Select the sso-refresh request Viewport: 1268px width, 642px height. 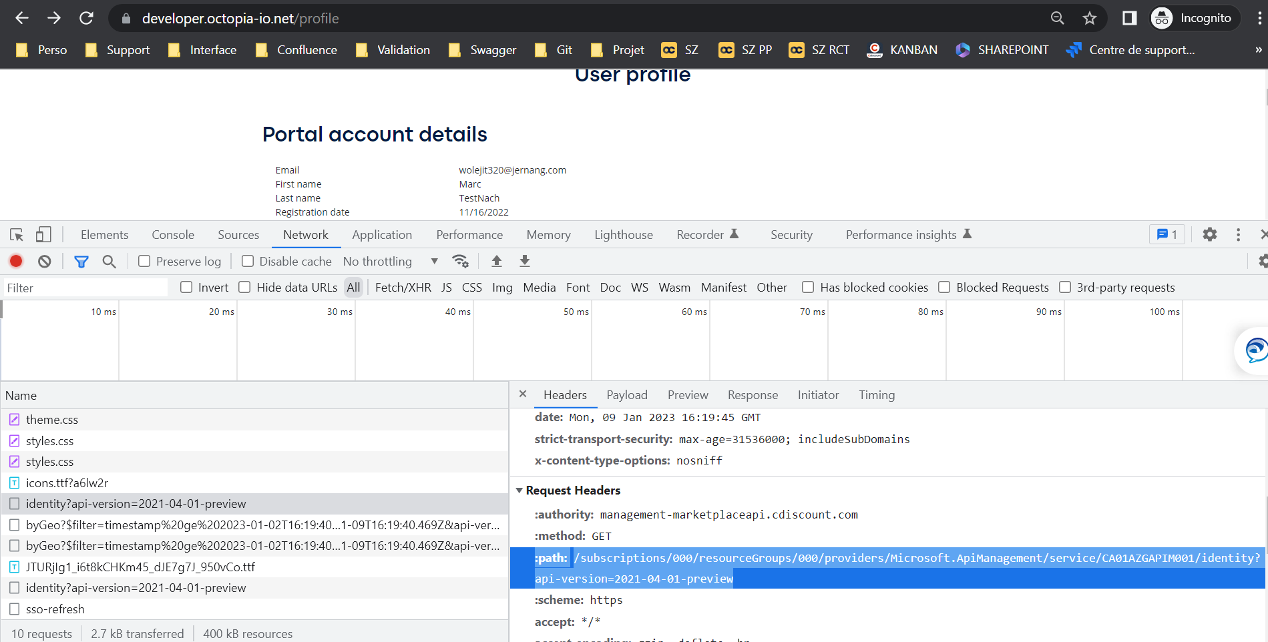tap(254, 609)
